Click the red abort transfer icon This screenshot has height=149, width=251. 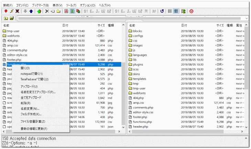coord(191,11)
